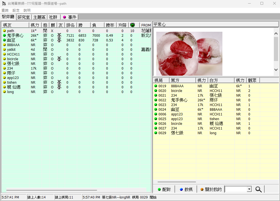Click the yellow status dot beside yatkit
Screen dimensions: 280x201
pos(4,50)
